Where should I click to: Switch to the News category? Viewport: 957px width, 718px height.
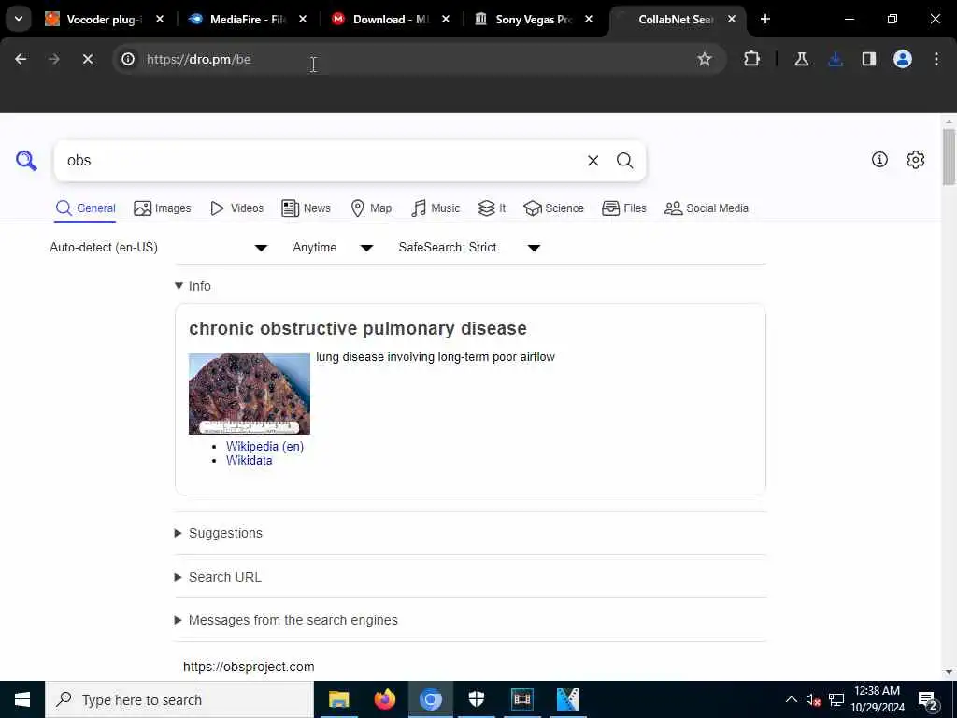click(x=306, y=208)
